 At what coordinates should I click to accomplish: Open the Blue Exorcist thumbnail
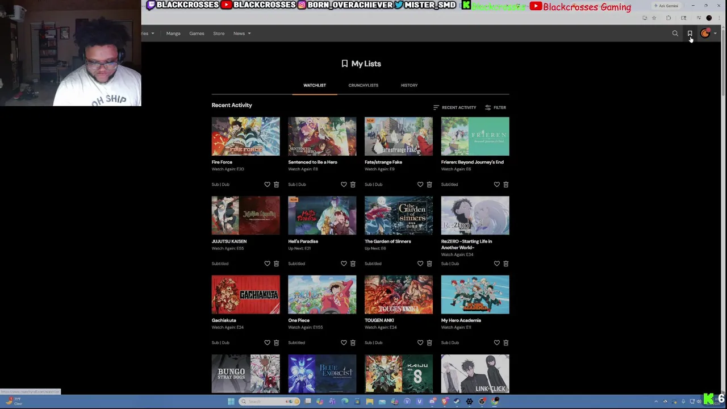322,374
